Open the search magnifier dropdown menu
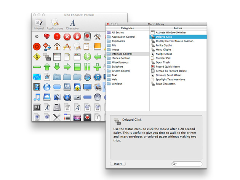 tap(175, 164)
